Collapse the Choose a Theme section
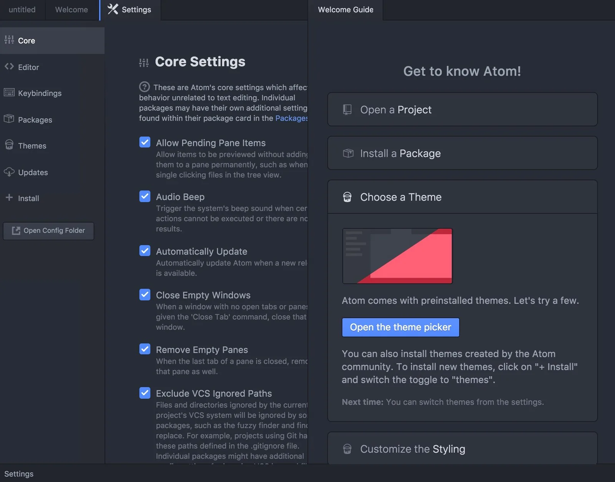 coord(462,197)
